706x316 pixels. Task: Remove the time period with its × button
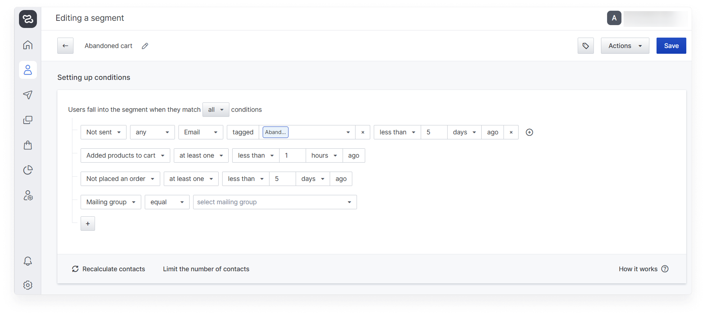coord(511,132)
